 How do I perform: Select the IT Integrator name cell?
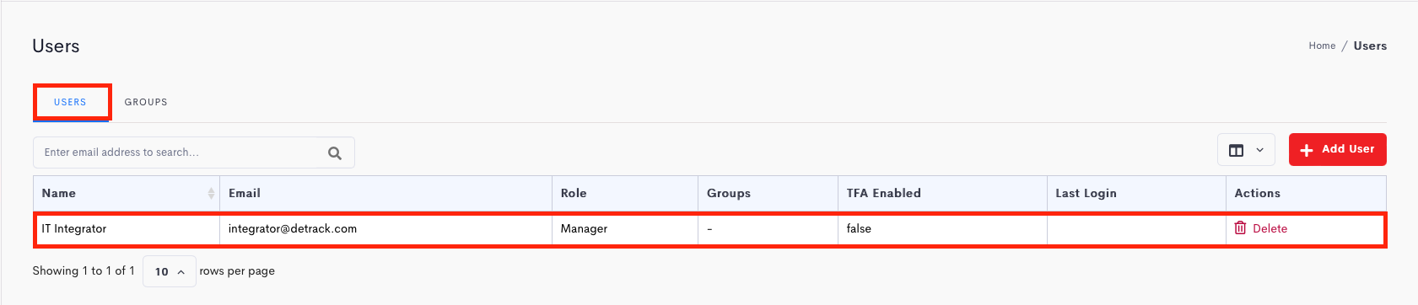click(127, 228)
